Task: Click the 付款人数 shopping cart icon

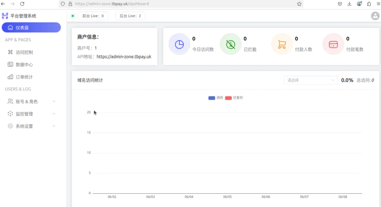Action: pyautogui.click(x=282, y=45)
